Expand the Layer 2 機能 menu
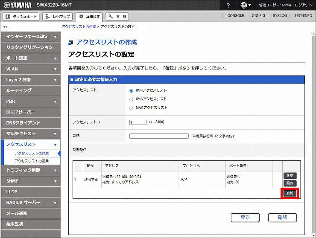 (31, 80)
